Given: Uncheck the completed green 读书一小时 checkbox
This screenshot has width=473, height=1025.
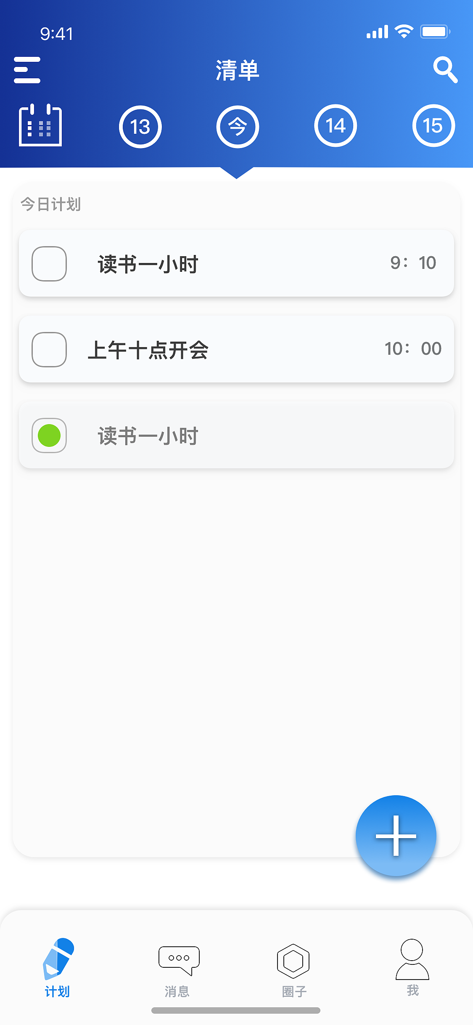Looking at the screenshot, I should [49, 435].
